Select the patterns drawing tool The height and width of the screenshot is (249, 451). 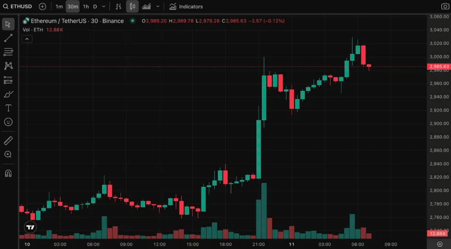click(x=8, y=66)
